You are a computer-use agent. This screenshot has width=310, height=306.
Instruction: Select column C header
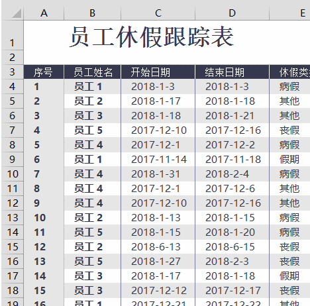[x=158, y=13]
